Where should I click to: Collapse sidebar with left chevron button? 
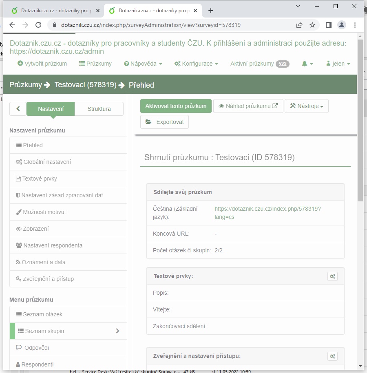18,109
